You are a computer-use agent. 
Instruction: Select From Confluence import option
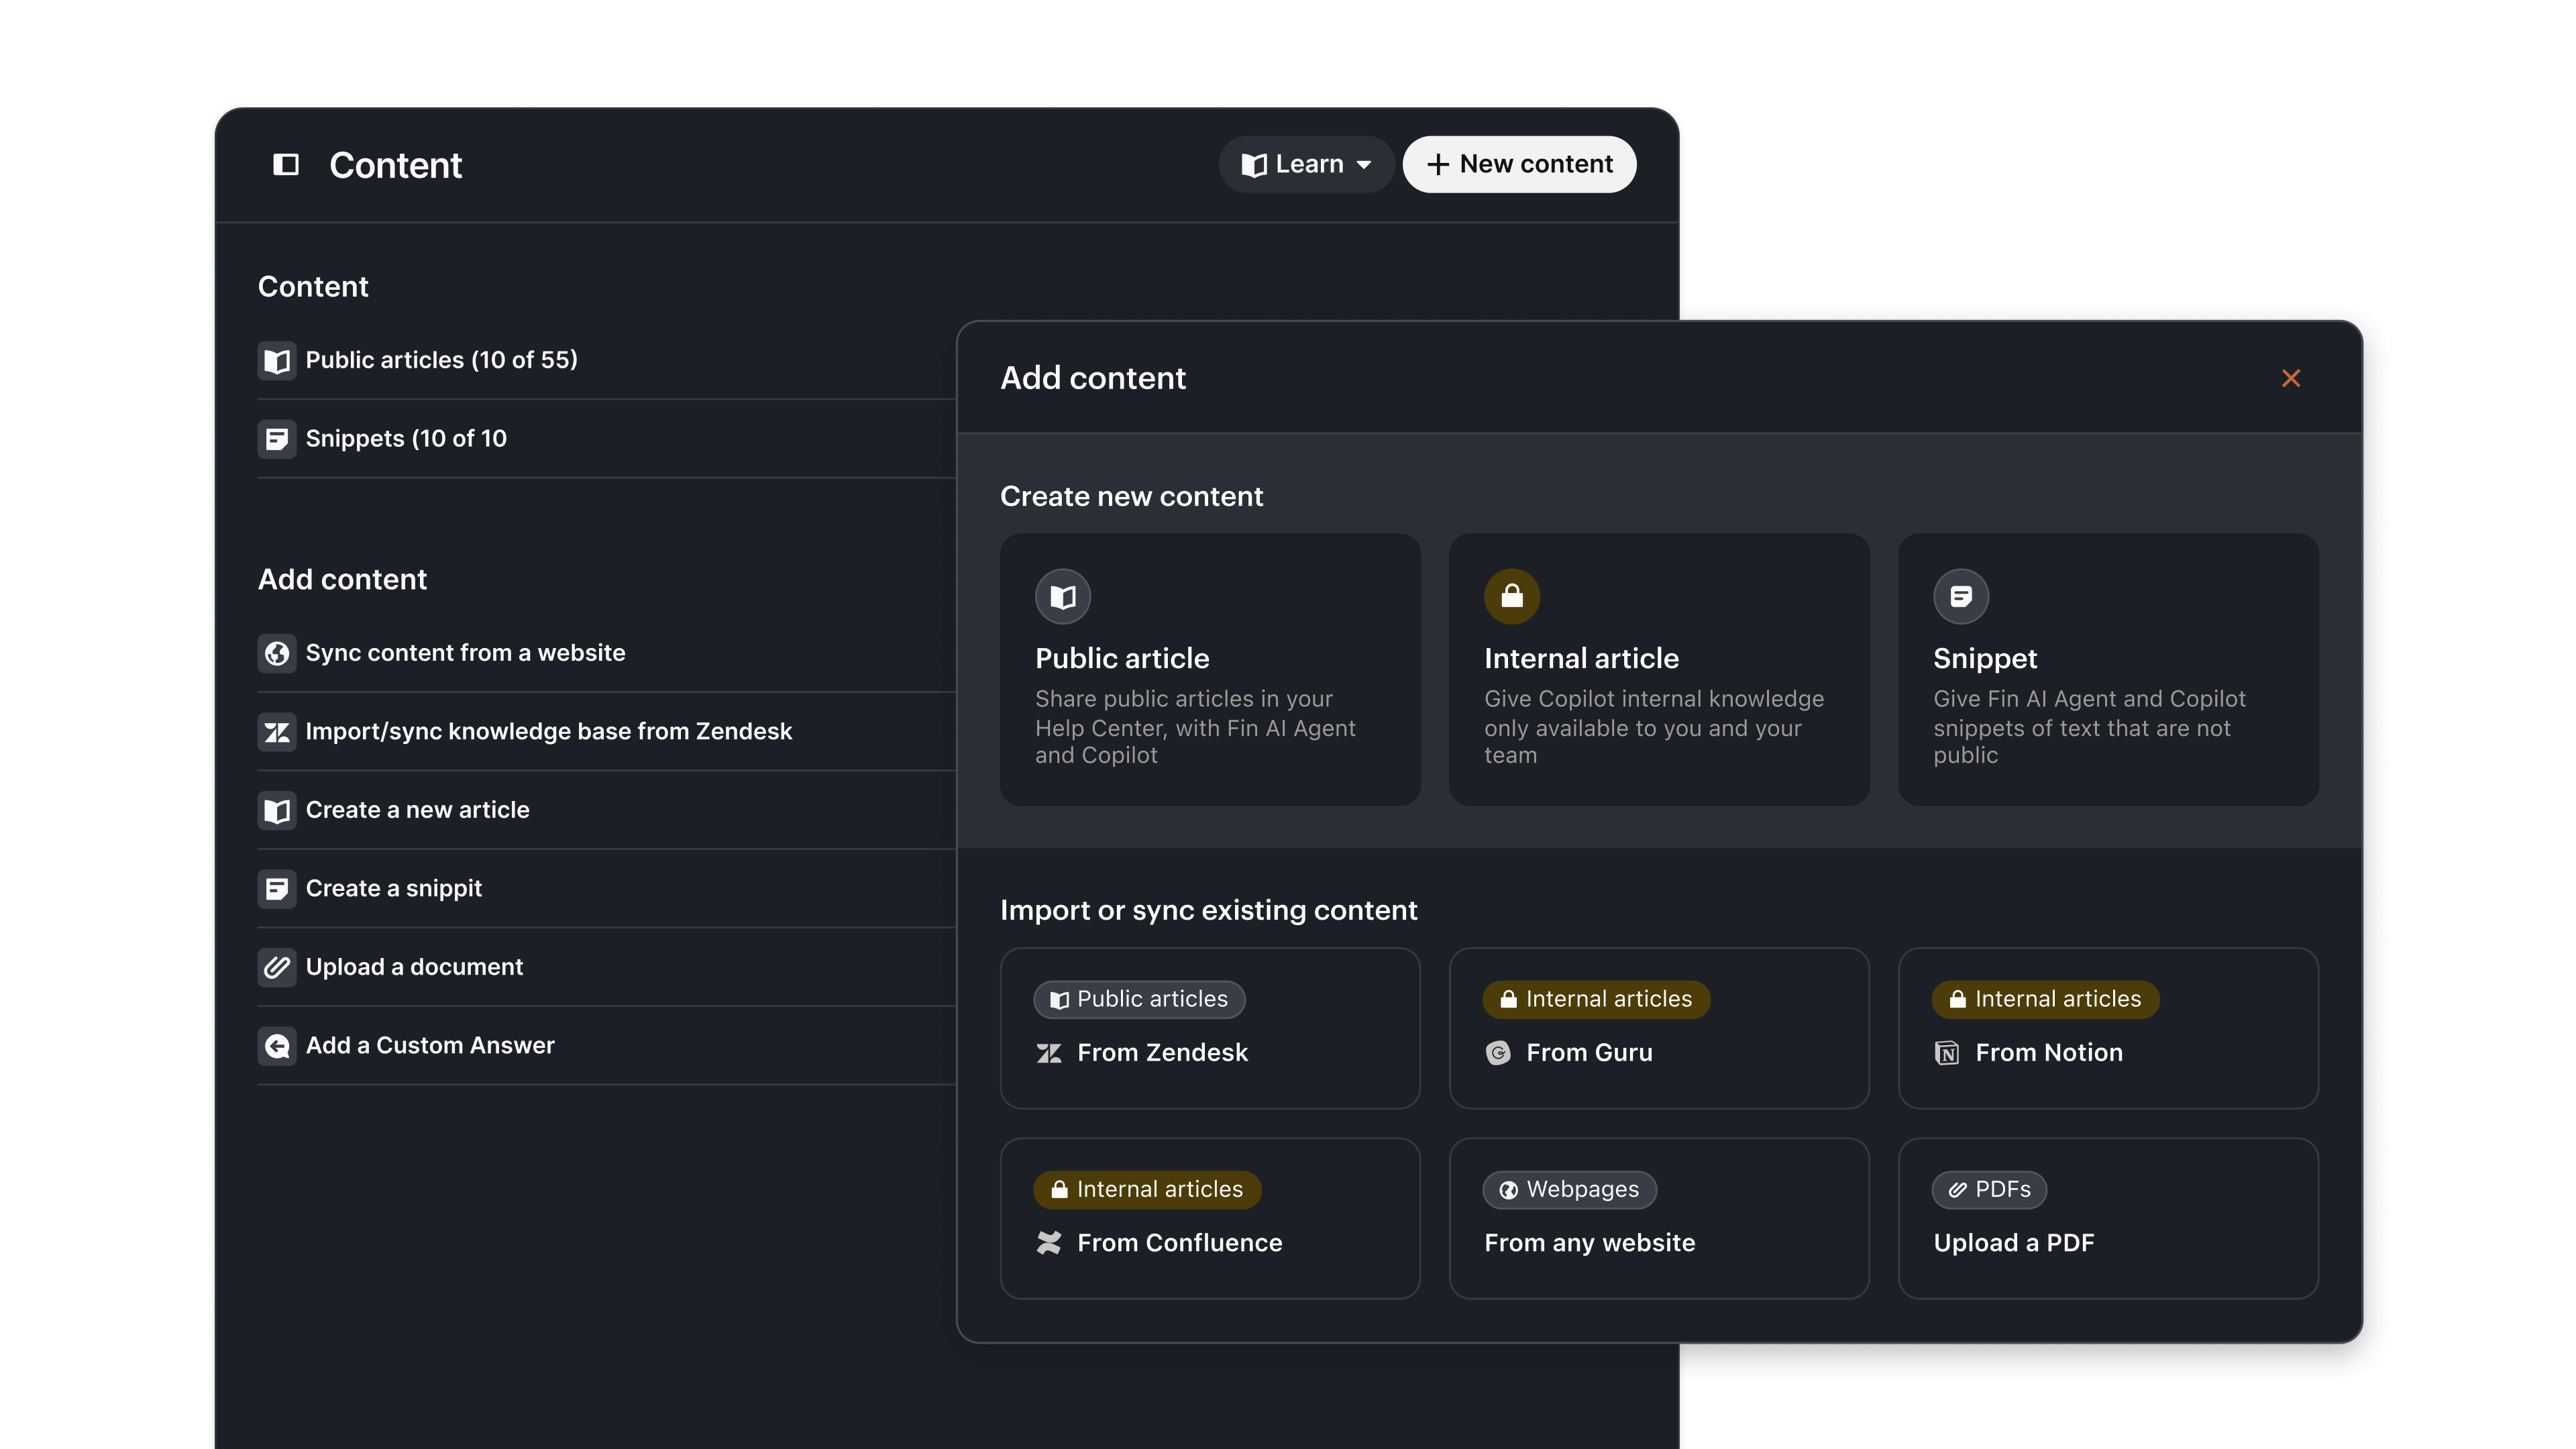[x=1210, y=1218]
